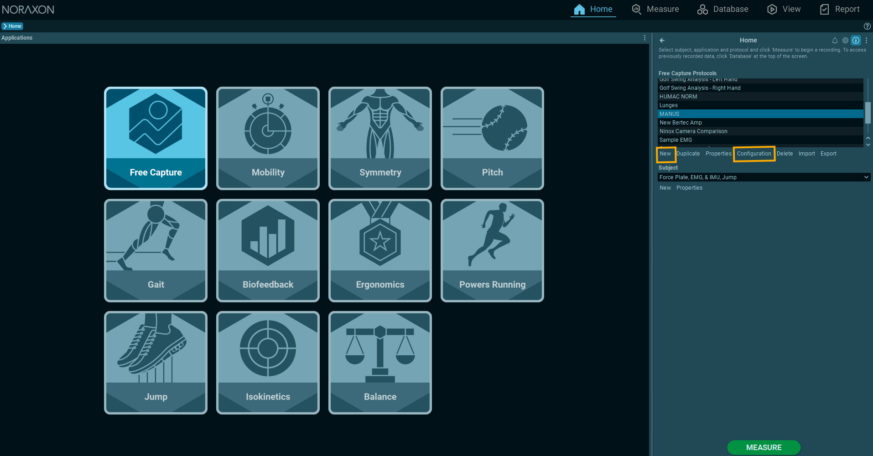Choose the Gait analysis tile
This screenshot has height=456, width=873.
pyautogui.click(x=156, y=250)
